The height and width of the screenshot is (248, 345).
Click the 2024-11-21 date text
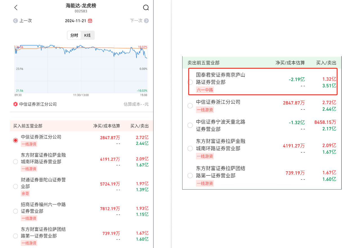point(76,21)
